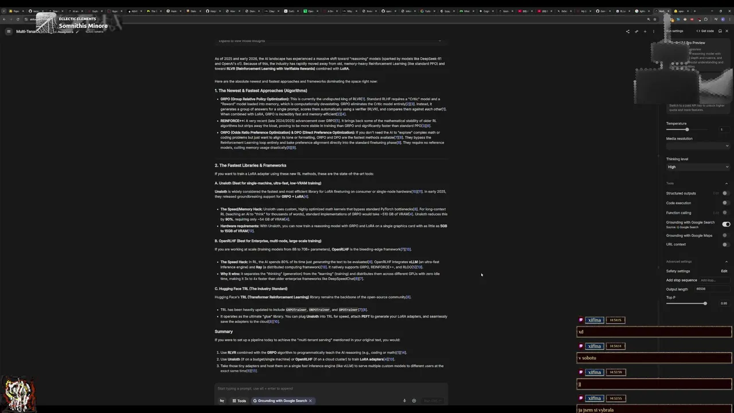The image size is (734, 413).
Task: Open the Thinking level dropdown
Action: click(x=698, y=167)
